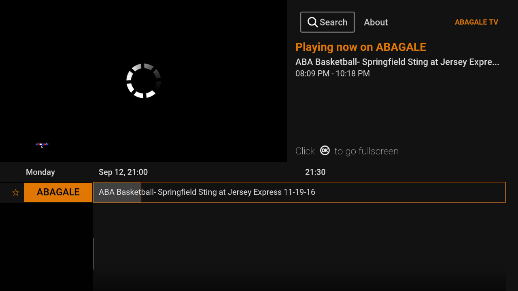Click the Search button
Screen dimensions: 518x291
coord(327,22)
